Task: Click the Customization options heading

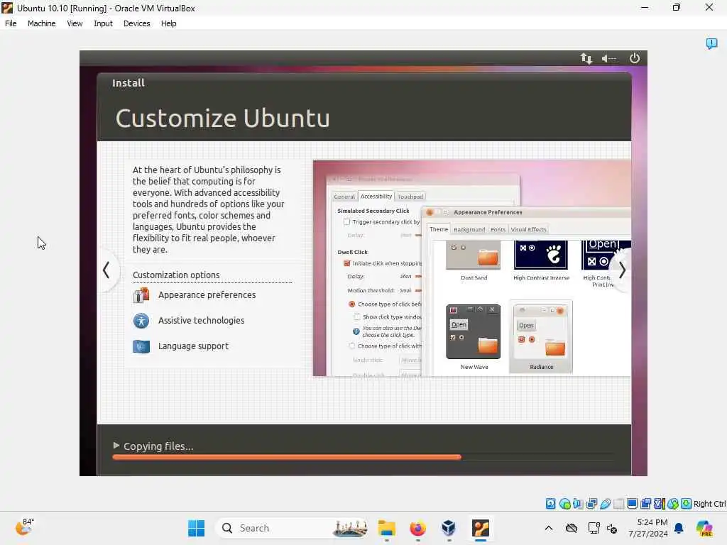Action: point(176,275)
